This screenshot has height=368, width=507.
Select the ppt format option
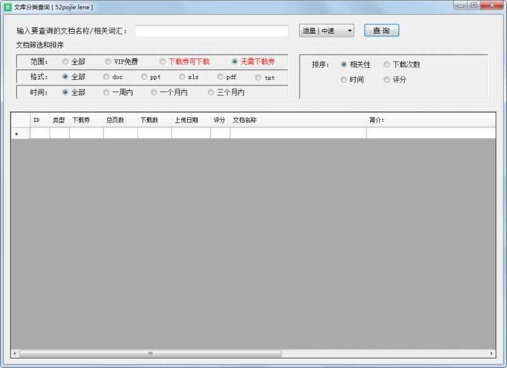tap(144, 77)
